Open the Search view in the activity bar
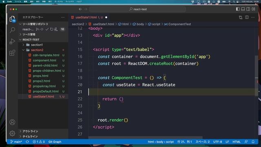This screenshot has height=147, width=261. [x=12, y=30]
